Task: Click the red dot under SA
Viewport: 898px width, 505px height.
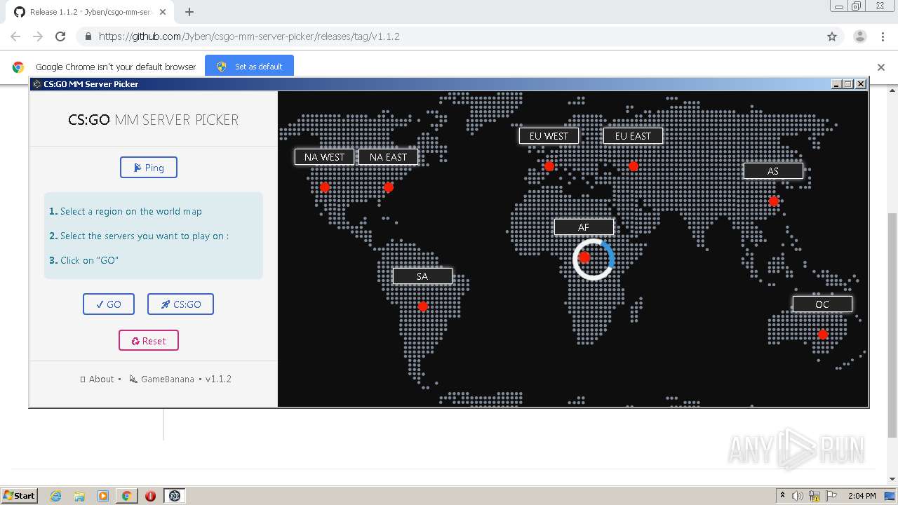Action: (x=423, y=307)
